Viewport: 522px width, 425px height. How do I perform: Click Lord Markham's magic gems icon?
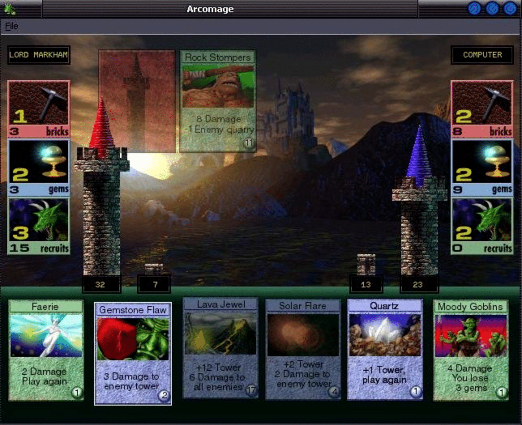click(x=39, y=162)
